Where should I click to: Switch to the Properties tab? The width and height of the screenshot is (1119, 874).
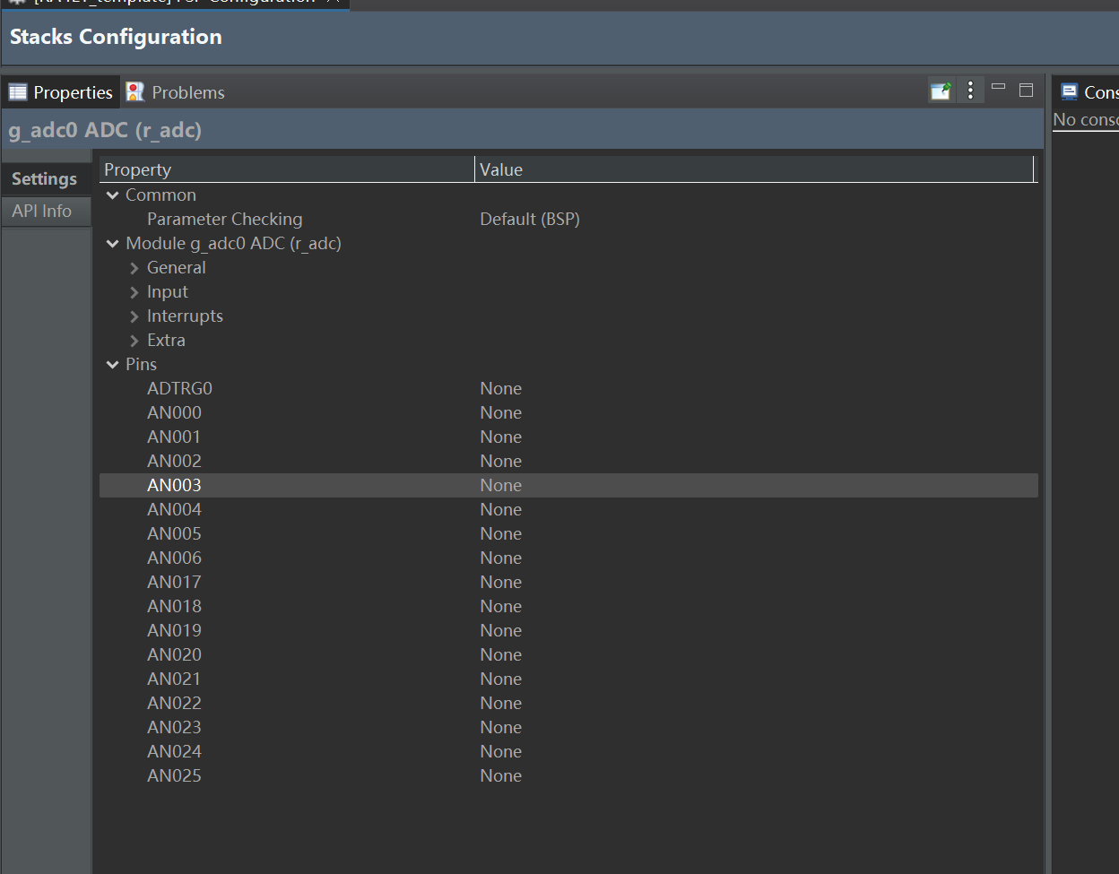tap(61, 92)
